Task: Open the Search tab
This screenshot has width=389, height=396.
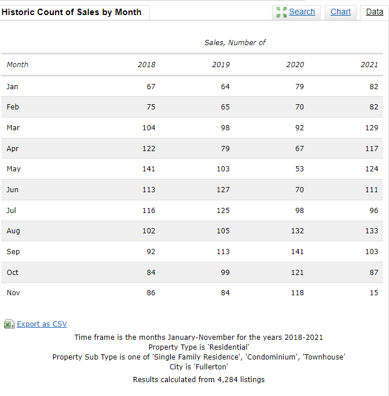Action: pyautogui.click(x=302, y=12)
